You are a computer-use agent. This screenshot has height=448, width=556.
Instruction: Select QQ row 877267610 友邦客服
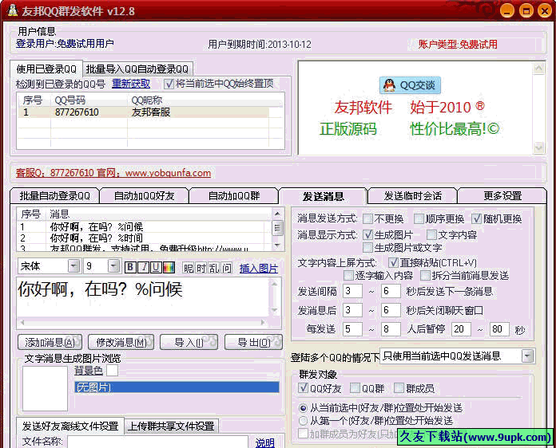144,112
